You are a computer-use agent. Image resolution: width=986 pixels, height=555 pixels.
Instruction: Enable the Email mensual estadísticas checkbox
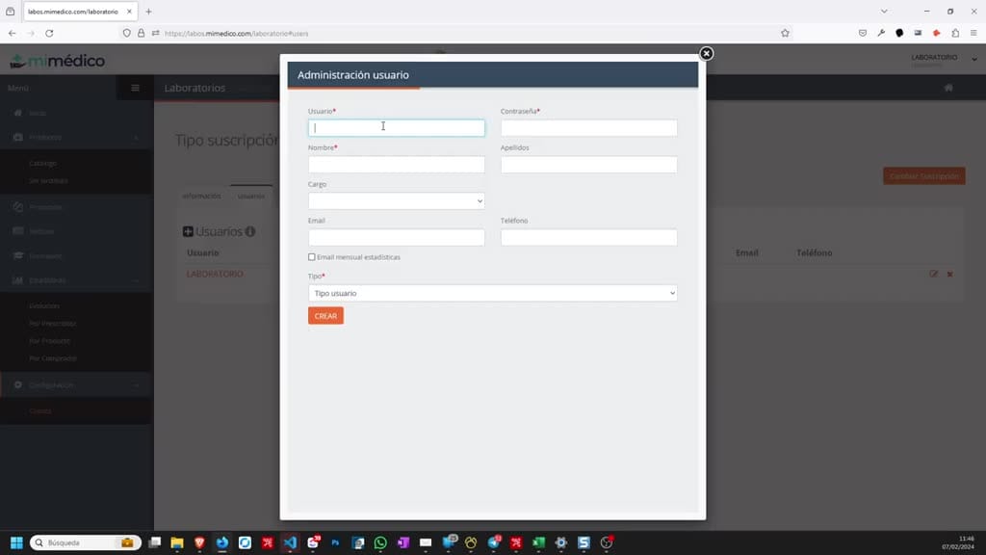click(x=312, y=256)
